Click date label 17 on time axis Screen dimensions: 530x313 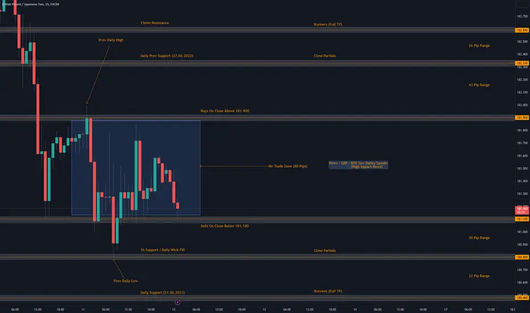pyautogui.click(x=445, y=309)
